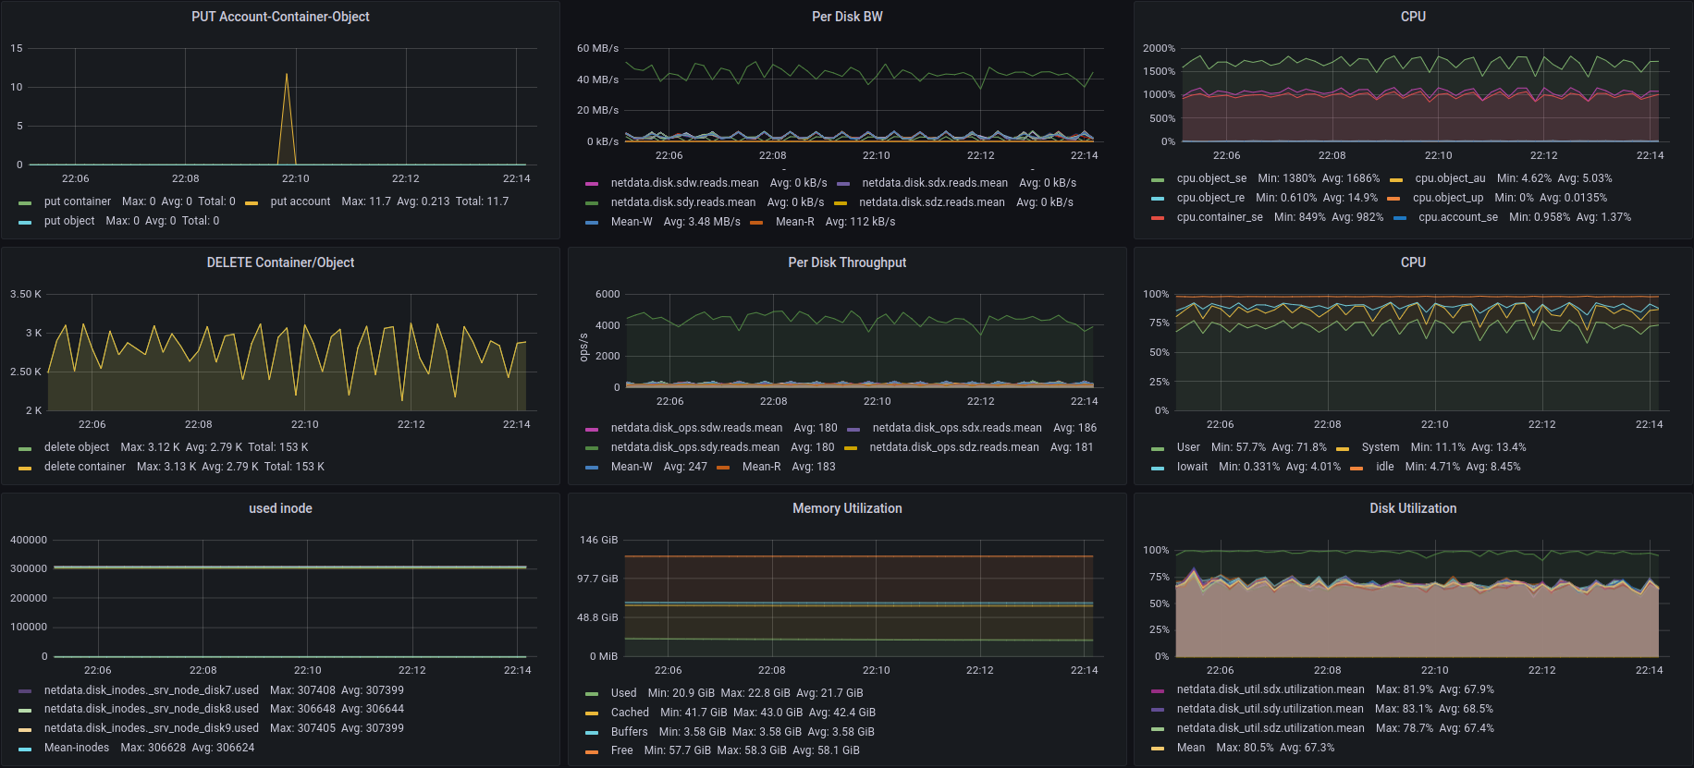
Task: Toggle the Mean-inodes legend entry
Action: (77, 748)
